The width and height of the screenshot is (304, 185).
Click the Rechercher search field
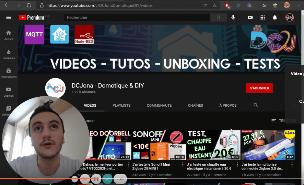137,17
